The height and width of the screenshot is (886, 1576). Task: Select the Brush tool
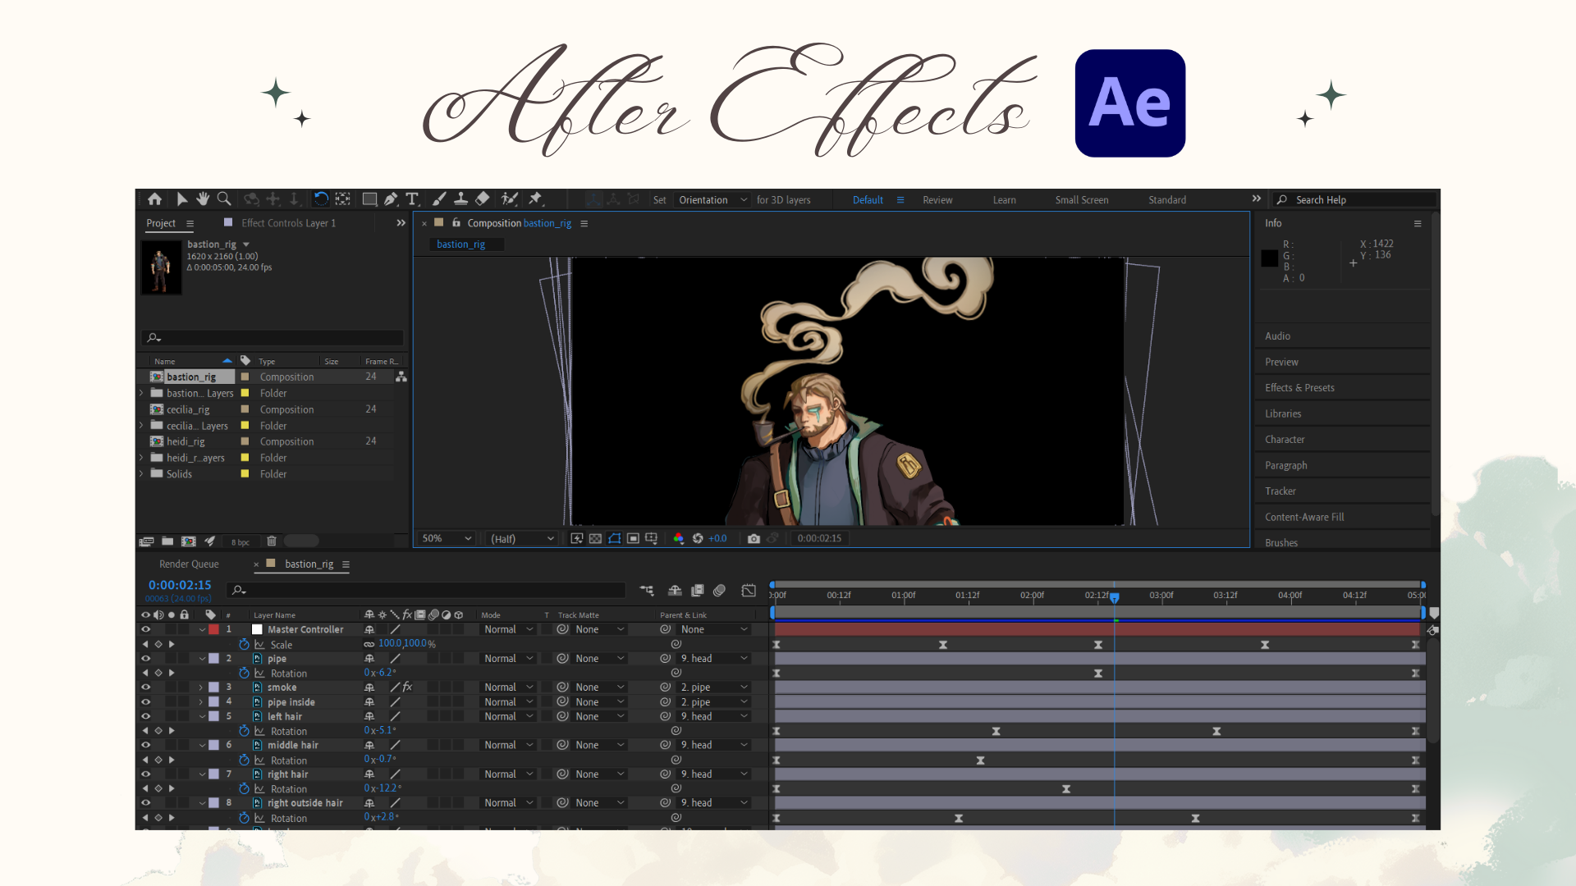[439, 199]
